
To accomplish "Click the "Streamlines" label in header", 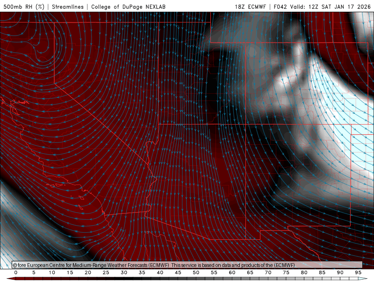I will [x=68, y=7].
